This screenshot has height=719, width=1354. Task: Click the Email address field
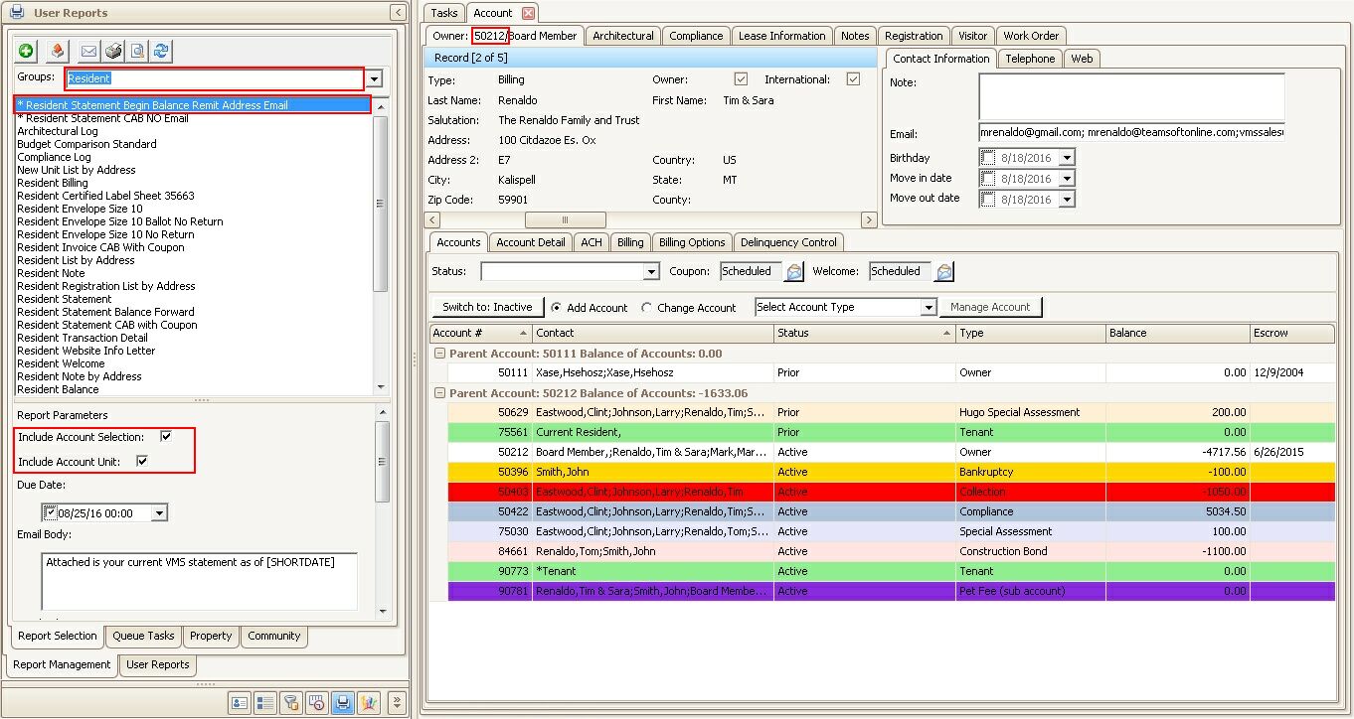tap(1131, 132)
